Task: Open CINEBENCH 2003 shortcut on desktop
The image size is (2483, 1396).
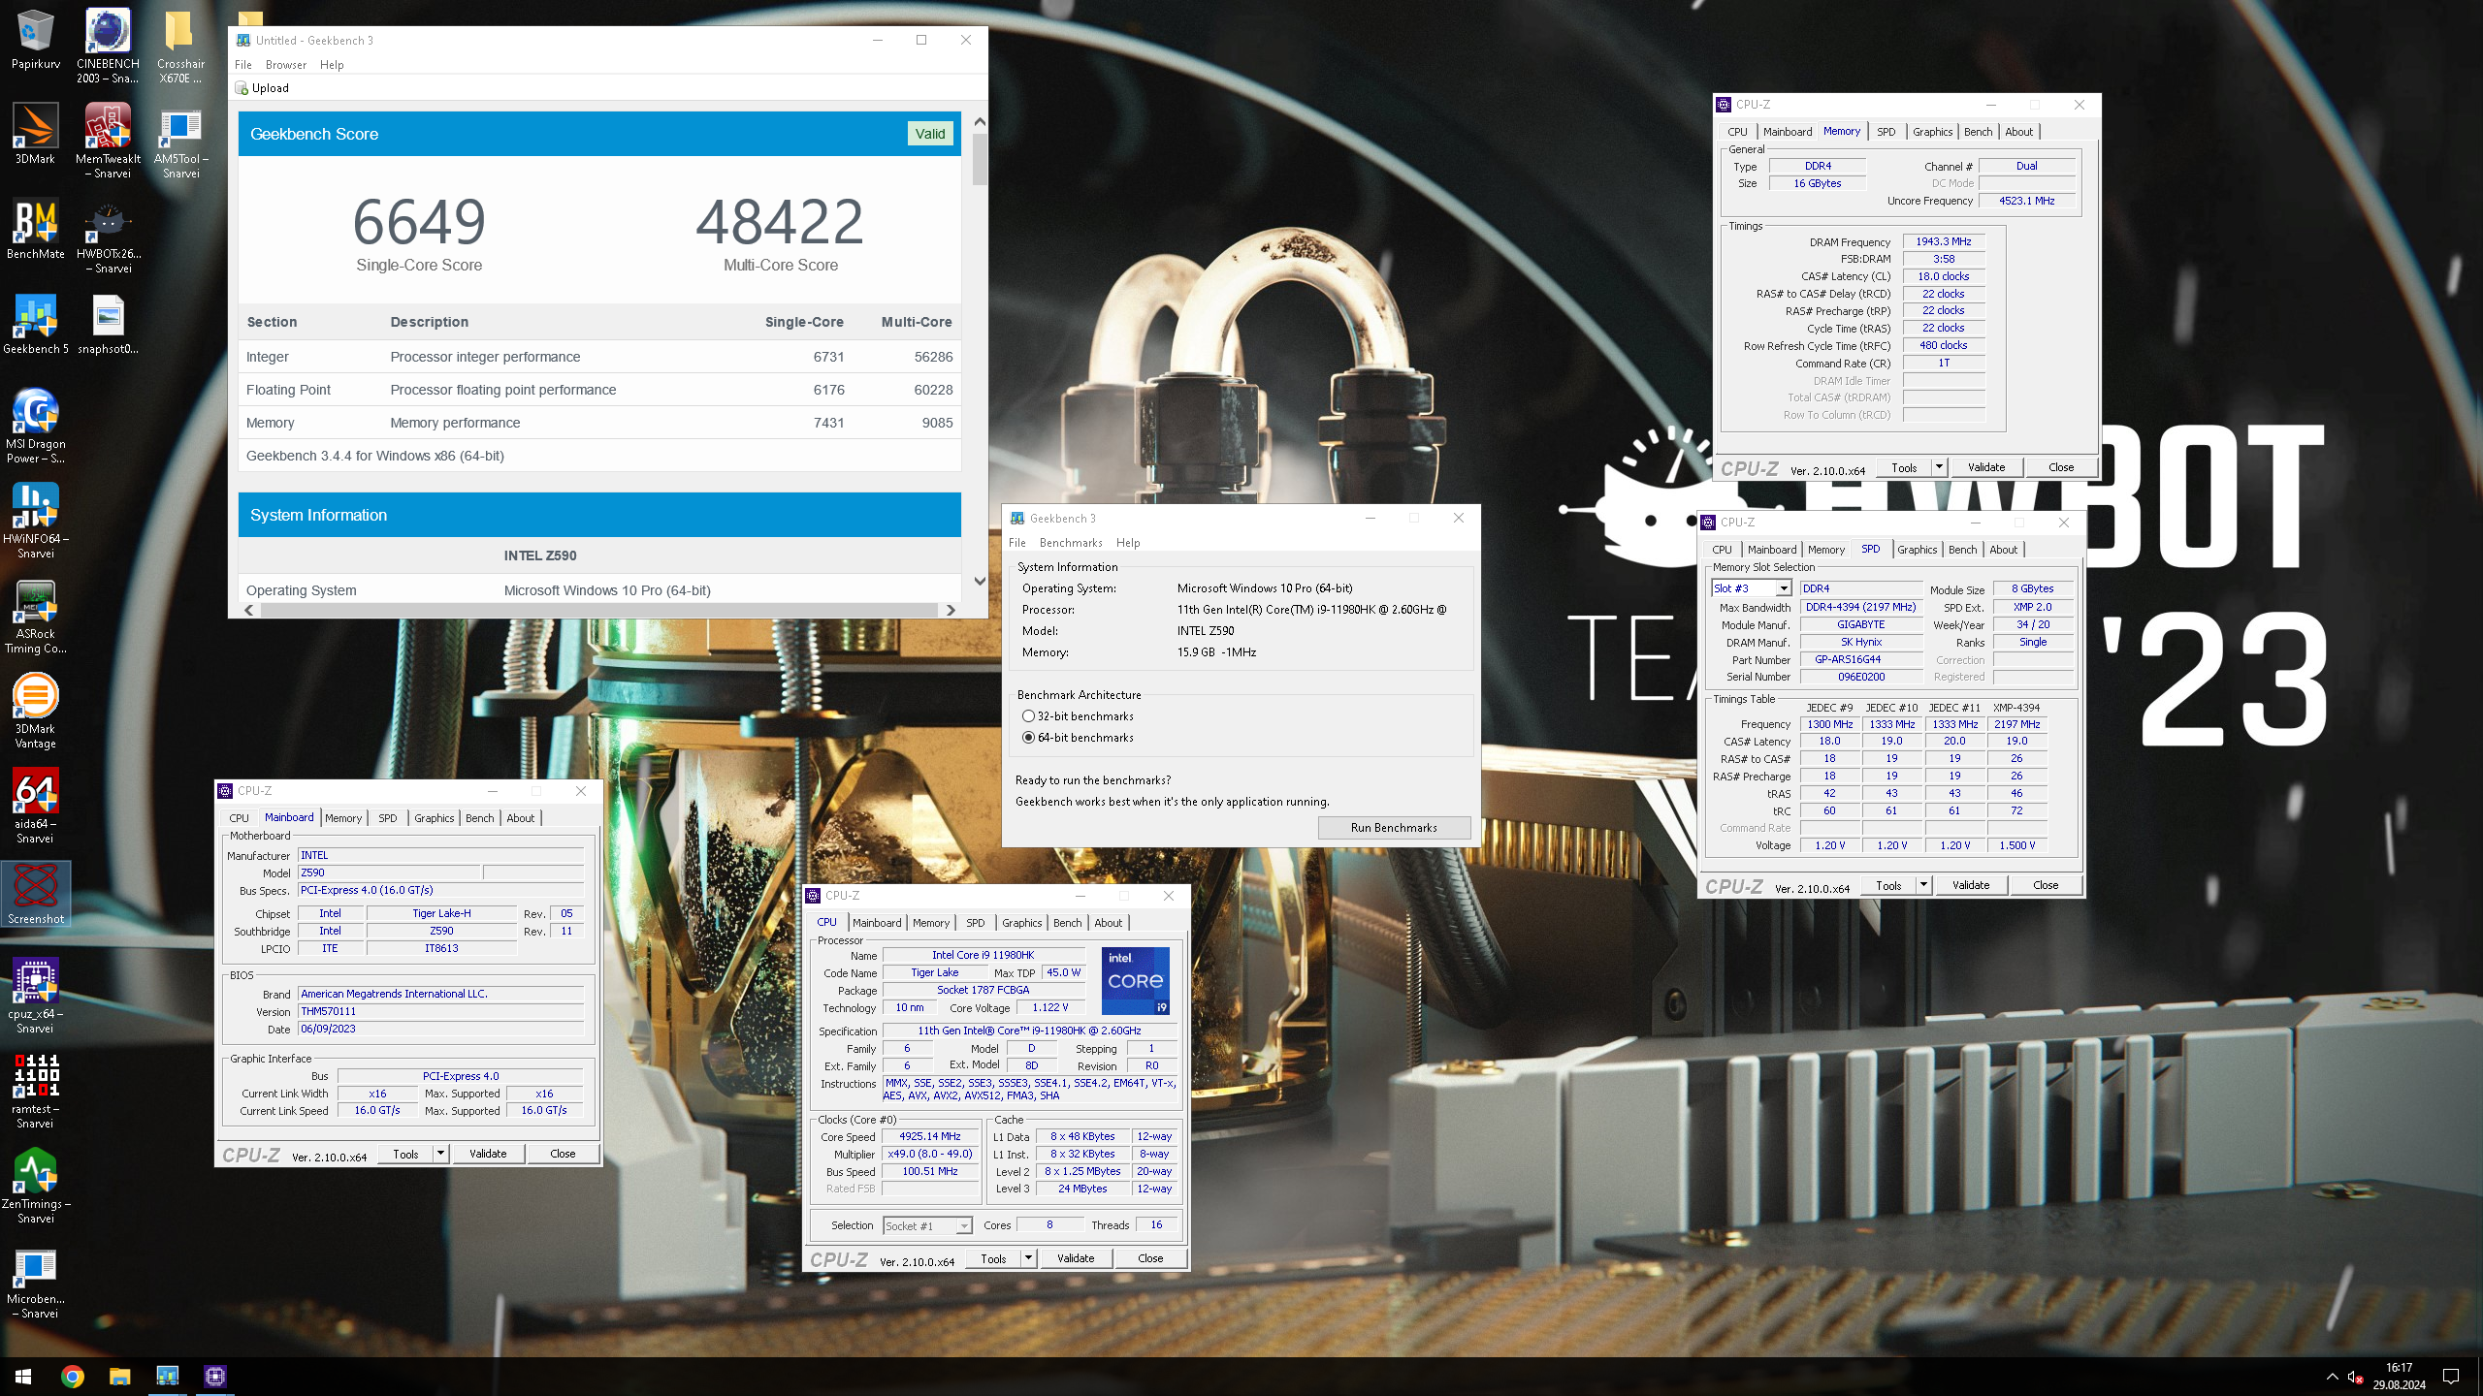Action: click(108, 46)
